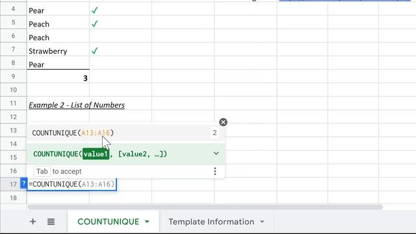Click the Tab to accept hint
416x234 pixels.
tap(58, 172)
